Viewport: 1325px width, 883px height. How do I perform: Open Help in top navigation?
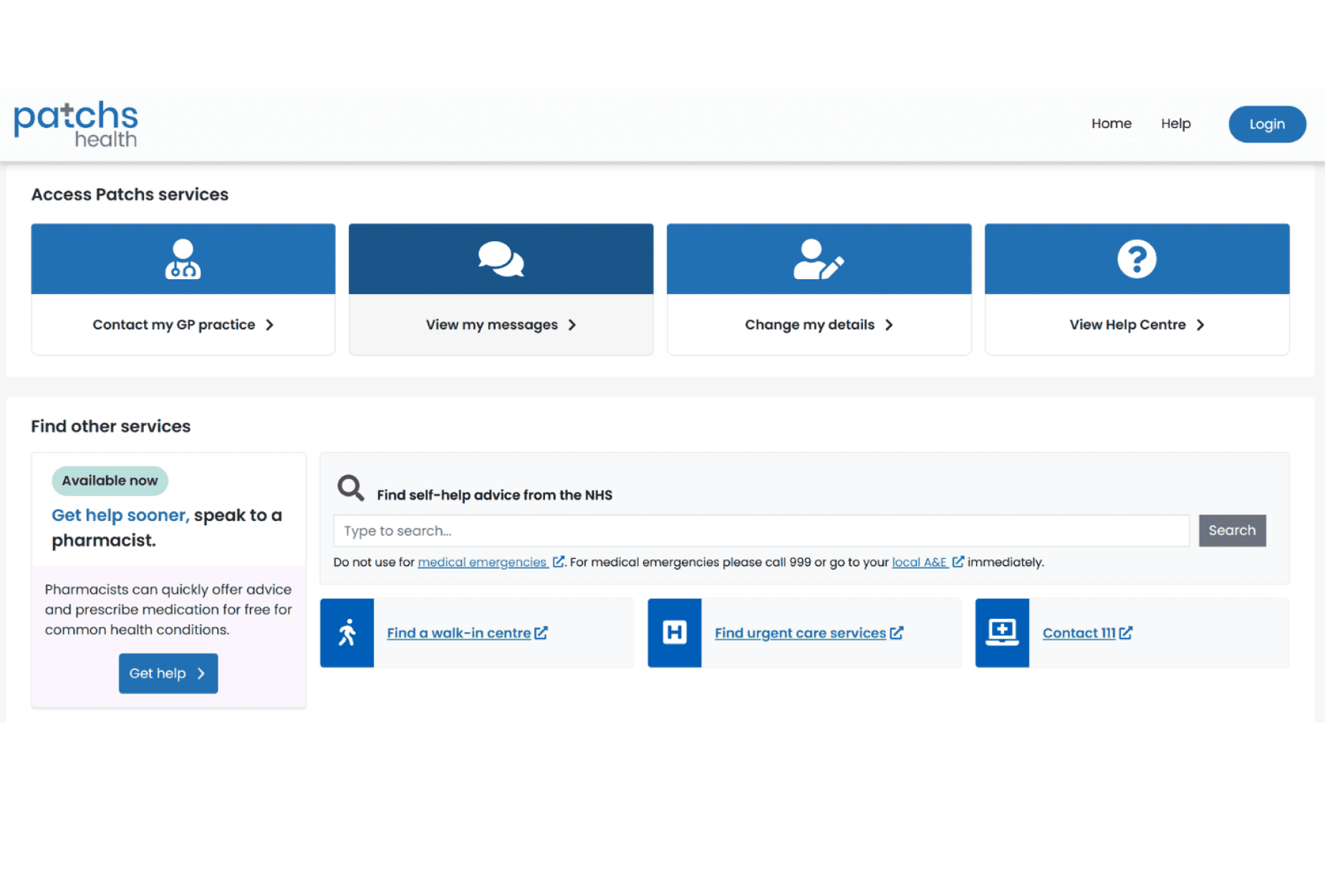[1175, 124]
